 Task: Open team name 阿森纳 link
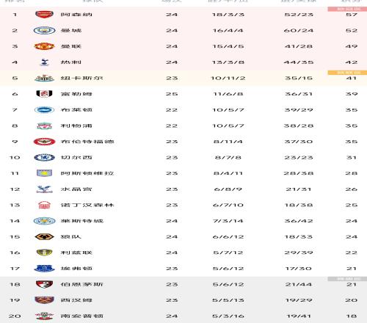point(76,15)
